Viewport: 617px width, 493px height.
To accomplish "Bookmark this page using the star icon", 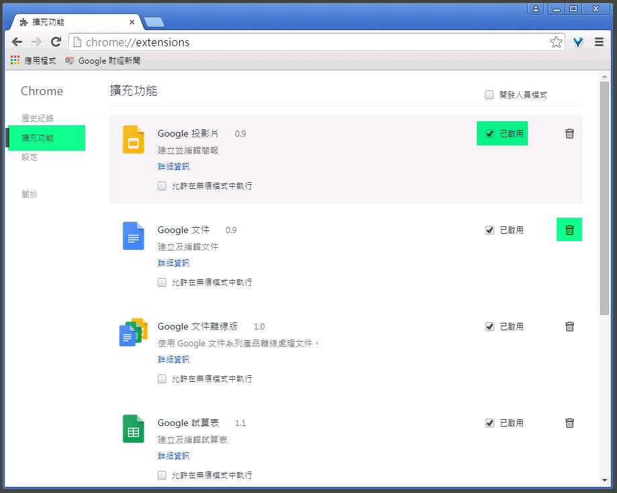I will point(556,42).
